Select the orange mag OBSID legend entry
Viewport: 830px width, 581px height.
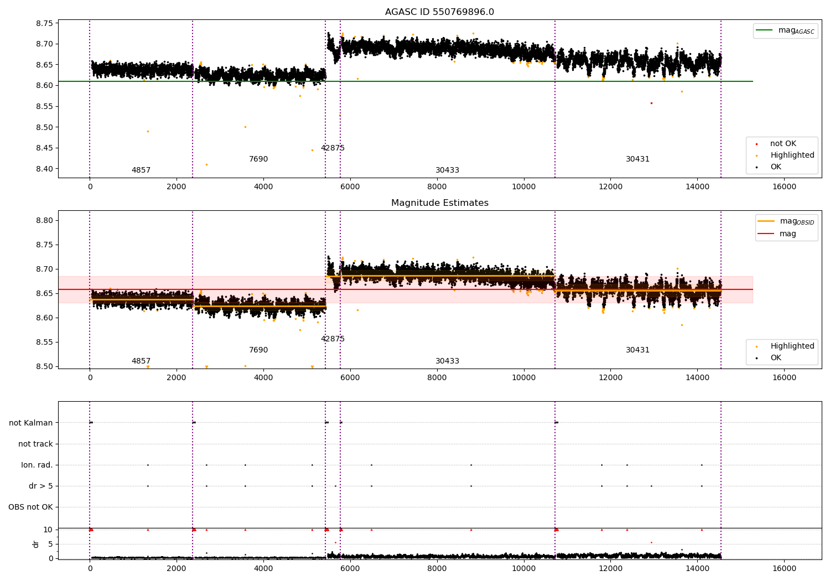click(x=786, y=221)
